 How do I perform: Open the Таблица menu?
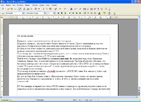[x=35, y=5]
